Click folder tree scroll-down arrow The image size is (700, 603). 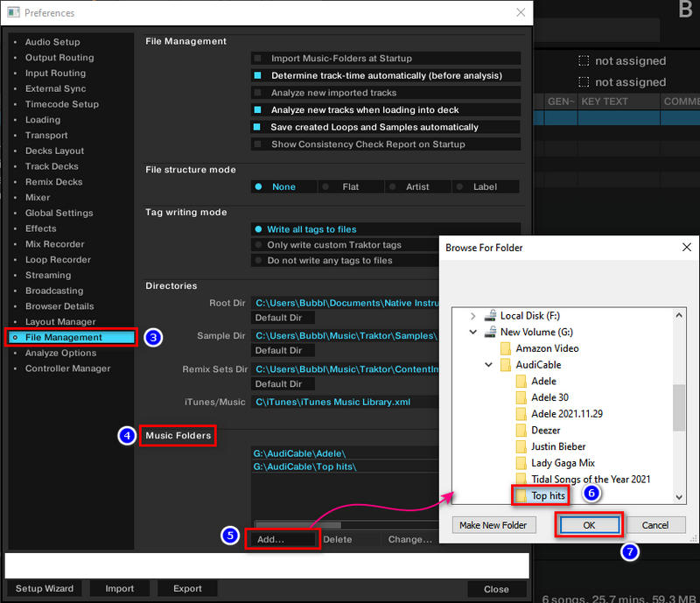click(x=679, y=497)
